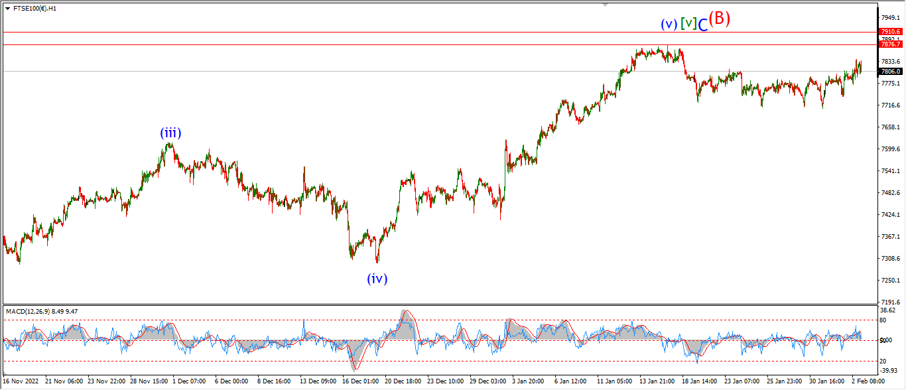Click the 3 Jan 20:00 time axis label
The image size is (906, 390).
point(527,381)
